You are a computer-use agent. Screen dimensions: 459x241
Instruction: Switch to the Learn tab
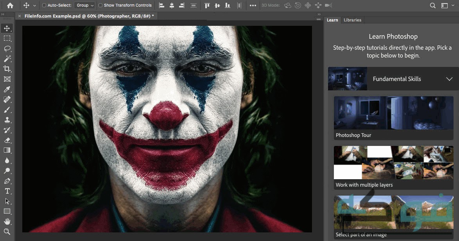[x=332, y=20]
